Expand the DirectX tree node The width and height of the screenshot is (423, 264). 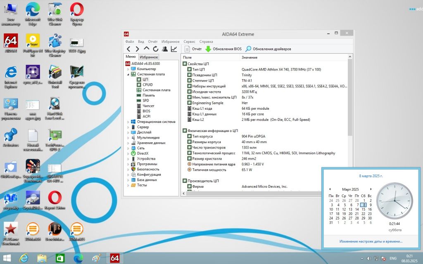point(128,153)
